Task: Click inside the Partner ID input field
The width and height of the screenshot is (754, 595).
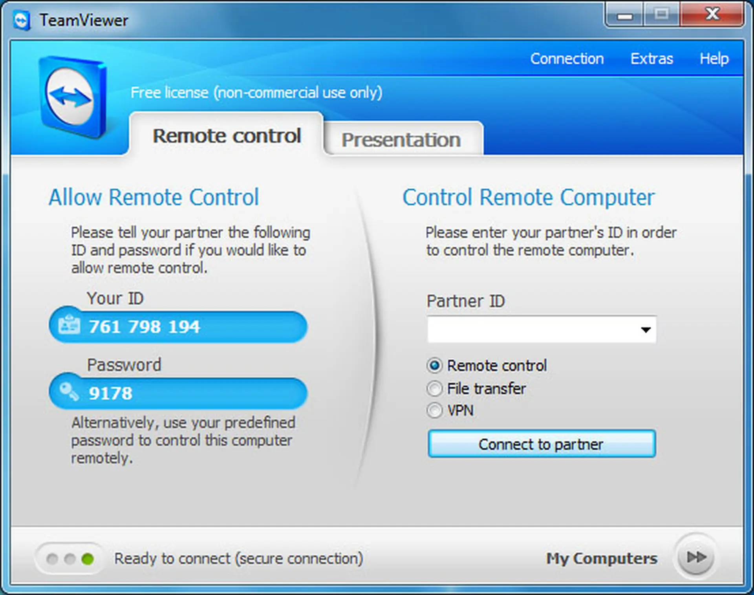Action: point(542,329)
